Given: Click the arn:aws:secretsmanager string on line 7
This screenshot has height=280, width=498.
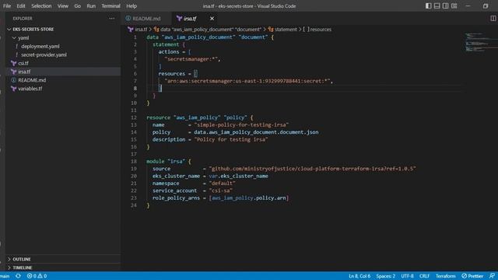Looking at the screenshot, I should pos(247,81).
